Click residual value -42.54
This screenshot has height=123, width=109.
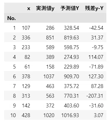tap(96, 28)
